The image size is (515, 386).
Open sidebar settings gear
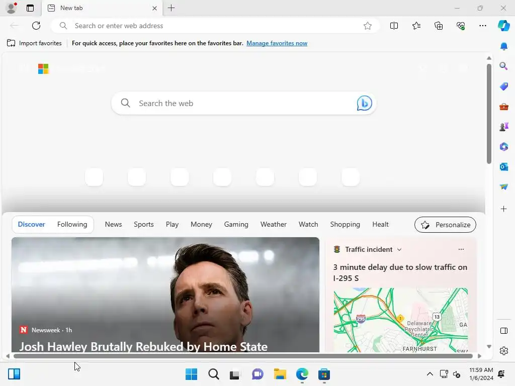503,351
